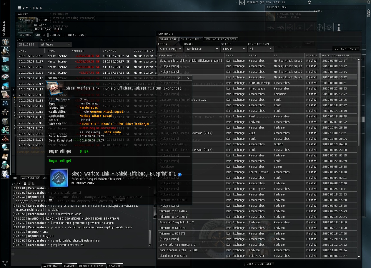Open the minimized EVE Mail window tab
The height and width of the screenshot is (268, 371).
coord(51,266)
